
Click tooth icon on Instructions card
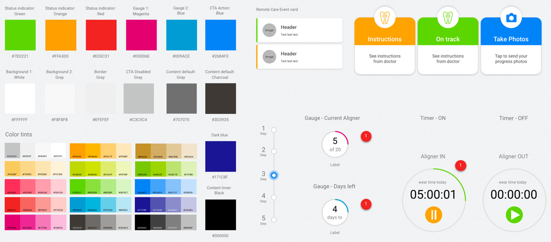385,17
